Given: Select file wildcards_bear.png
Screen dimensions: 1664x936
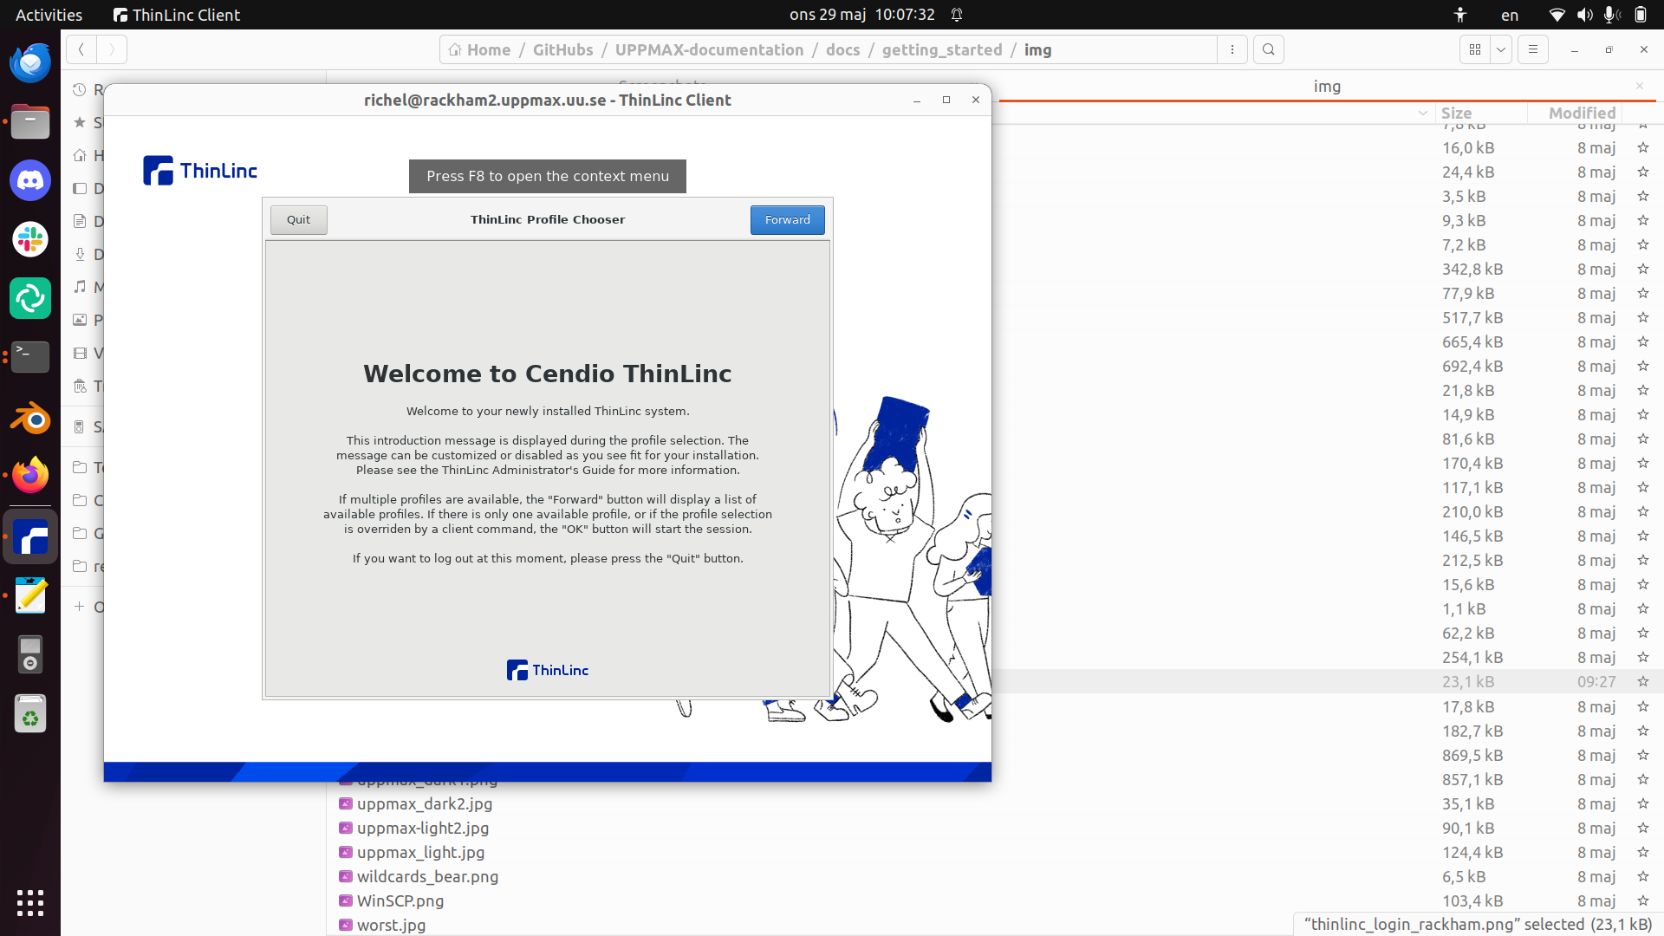Looking at the screenshot, I should (427, 876).
